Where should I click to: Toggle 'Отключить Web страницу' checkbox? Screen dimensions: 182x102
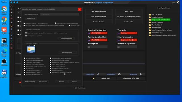coord(25,62)
